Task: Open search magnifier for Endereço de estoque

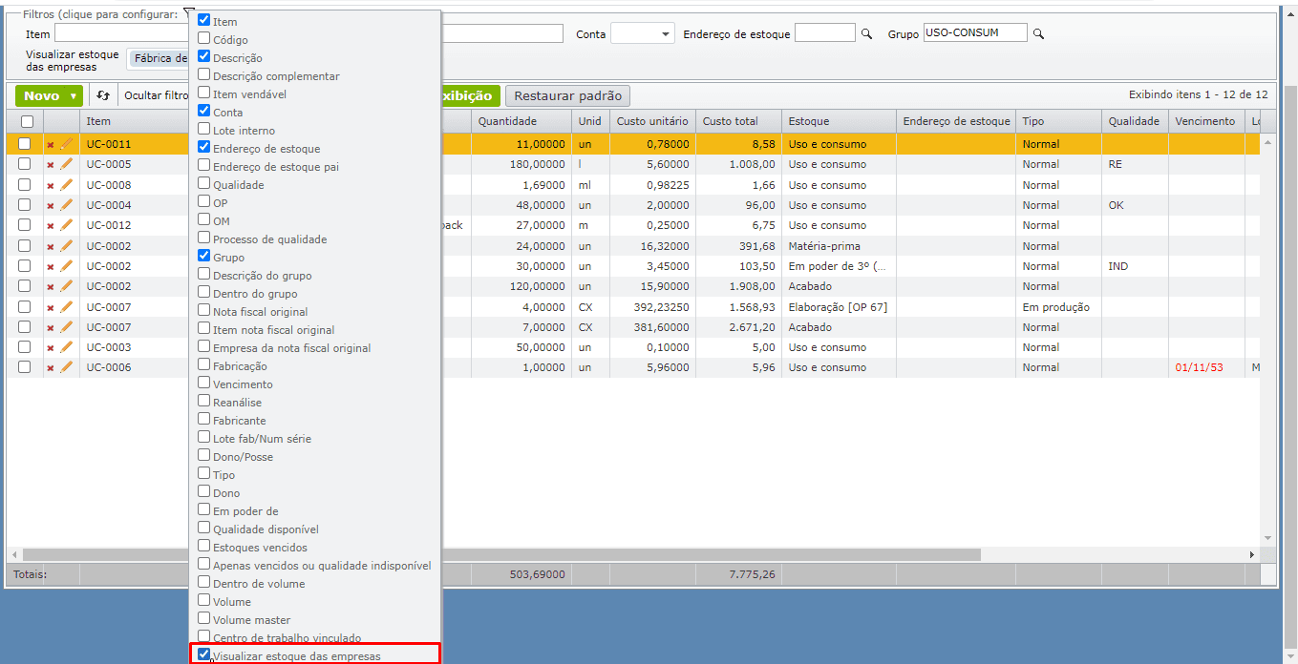Action: click(867, 34)
